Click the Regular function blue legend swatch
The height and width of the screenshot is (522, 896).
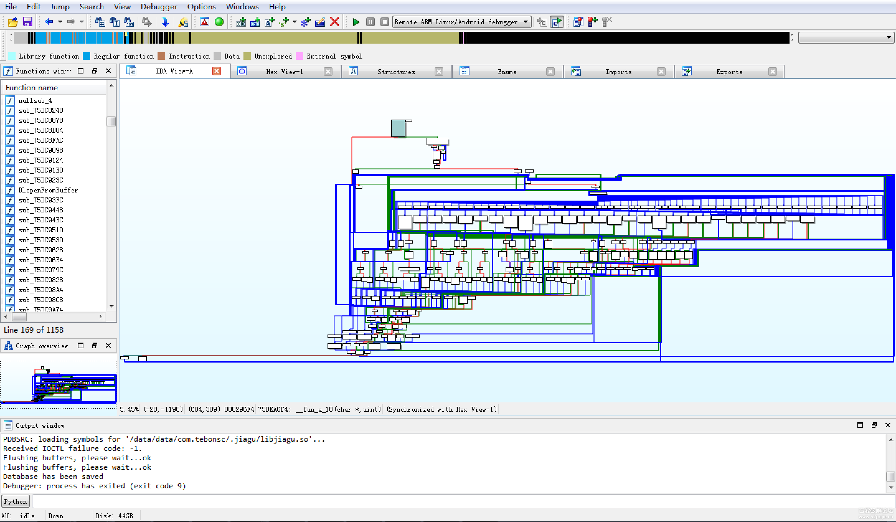87,56
